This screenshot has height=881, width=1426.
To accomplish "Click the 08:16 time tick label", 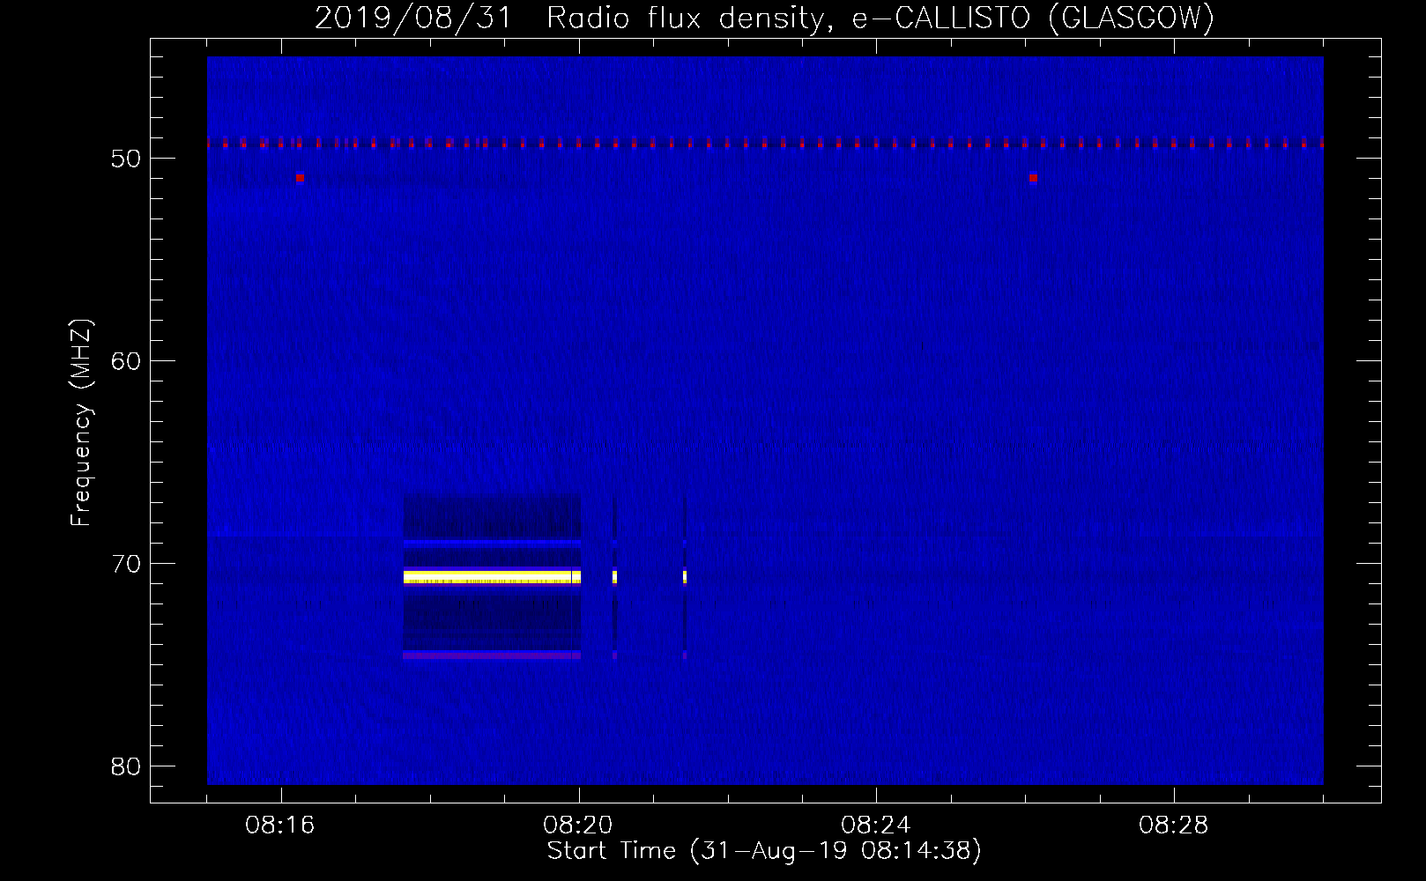I will (x=280, y=825).
